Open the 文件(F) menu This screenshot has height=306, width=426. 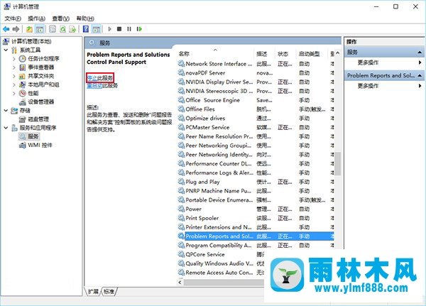[x=13, y=18]
